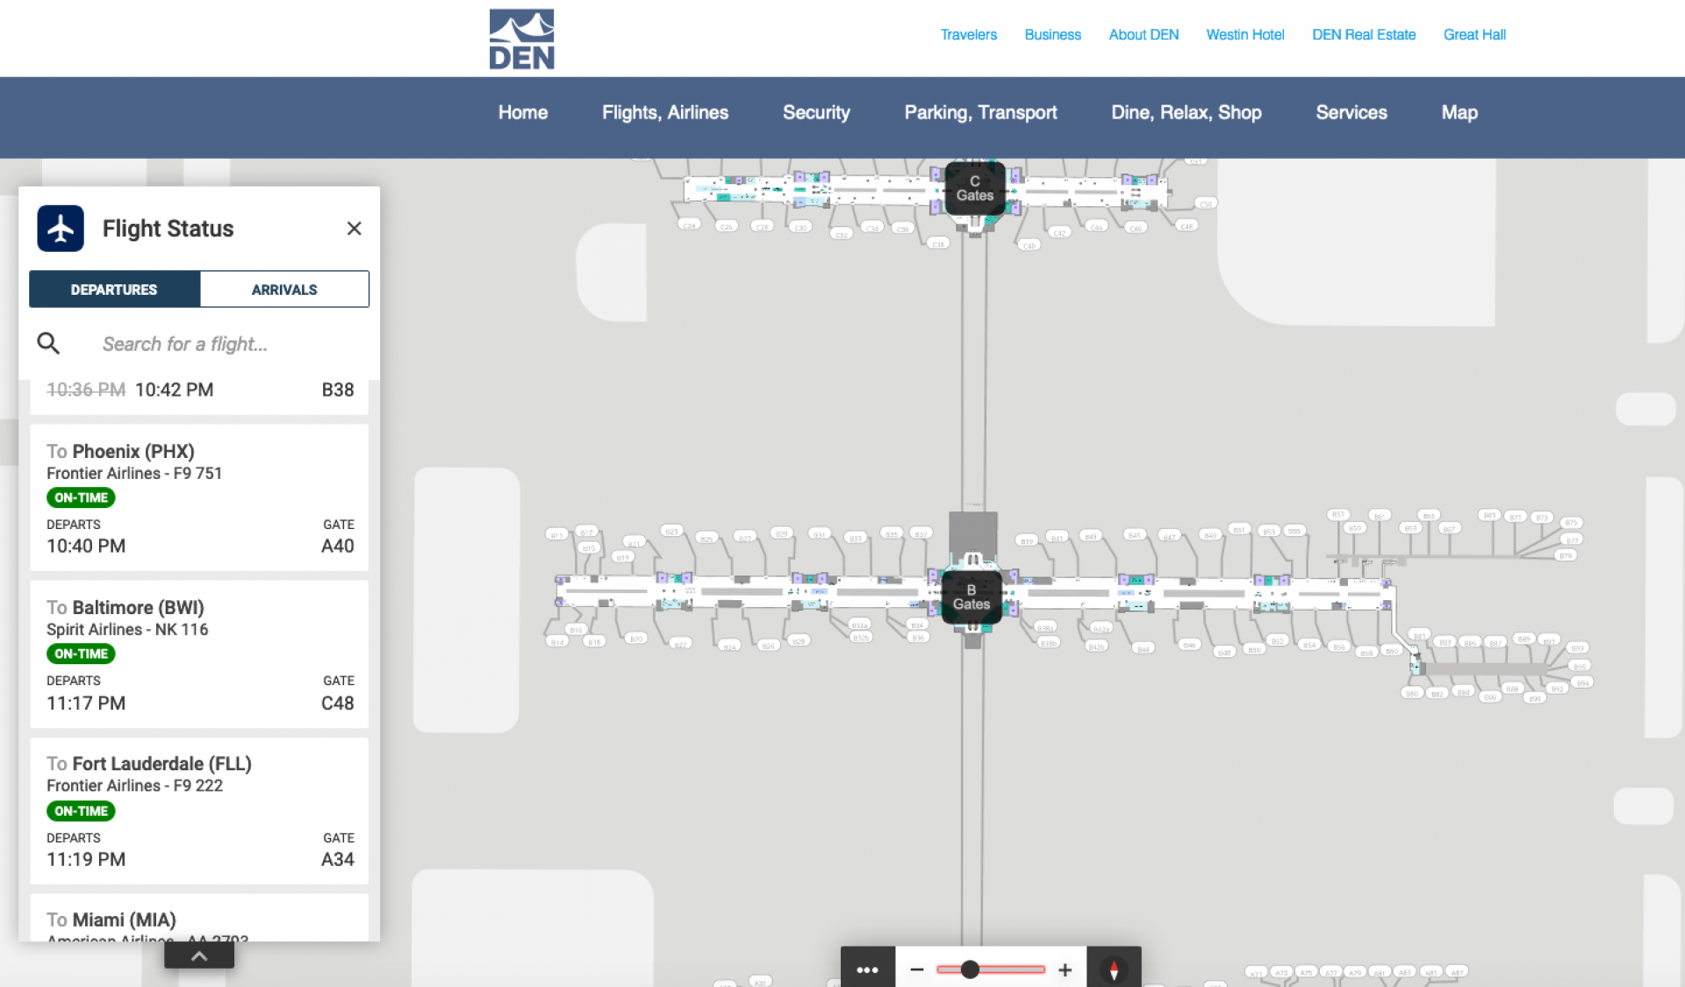Open the Westin Hotel link
This screenshot has height=987, width=1685.
[x=1244, y=35]
